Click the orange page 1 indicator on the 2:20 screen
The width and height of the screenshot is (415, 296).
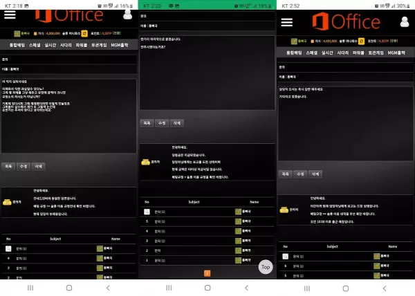207,273
